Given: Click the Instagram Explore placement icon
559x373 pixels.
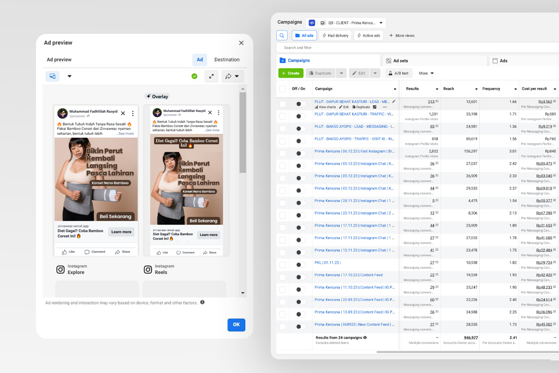Looking at the screenshot, I should pyautogui.click(x=61, y=269).
